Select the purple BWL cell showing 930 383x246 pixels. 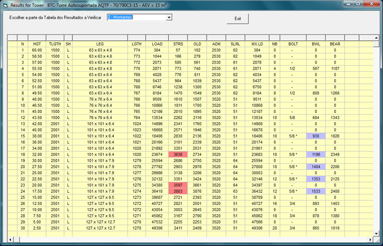pyautogui.click(x=316, y=136)
